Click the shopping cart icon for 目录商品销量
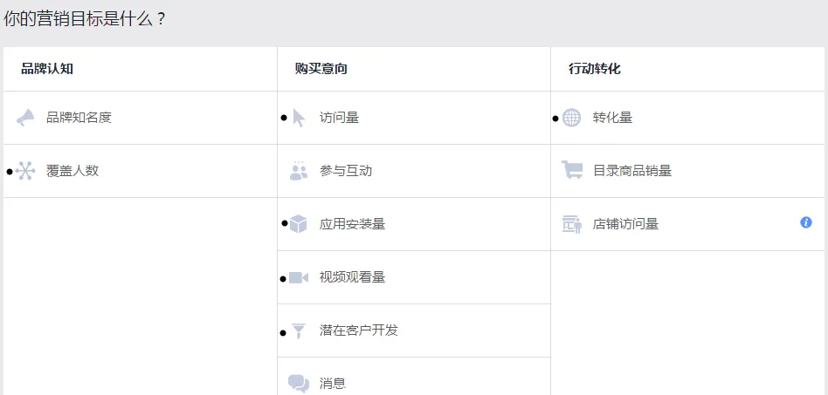The height and width of the screenshot is (395, 828). (572, 171)
